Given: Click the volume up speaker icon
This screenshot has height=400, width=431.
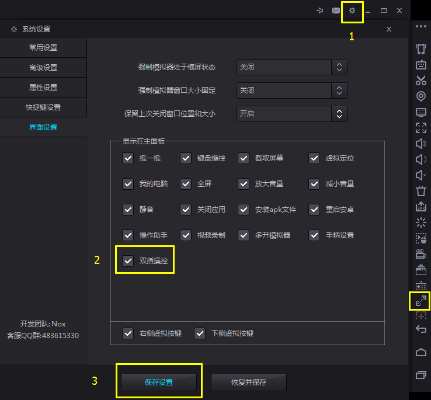Looking at the screenshot, I should point(421,144).
